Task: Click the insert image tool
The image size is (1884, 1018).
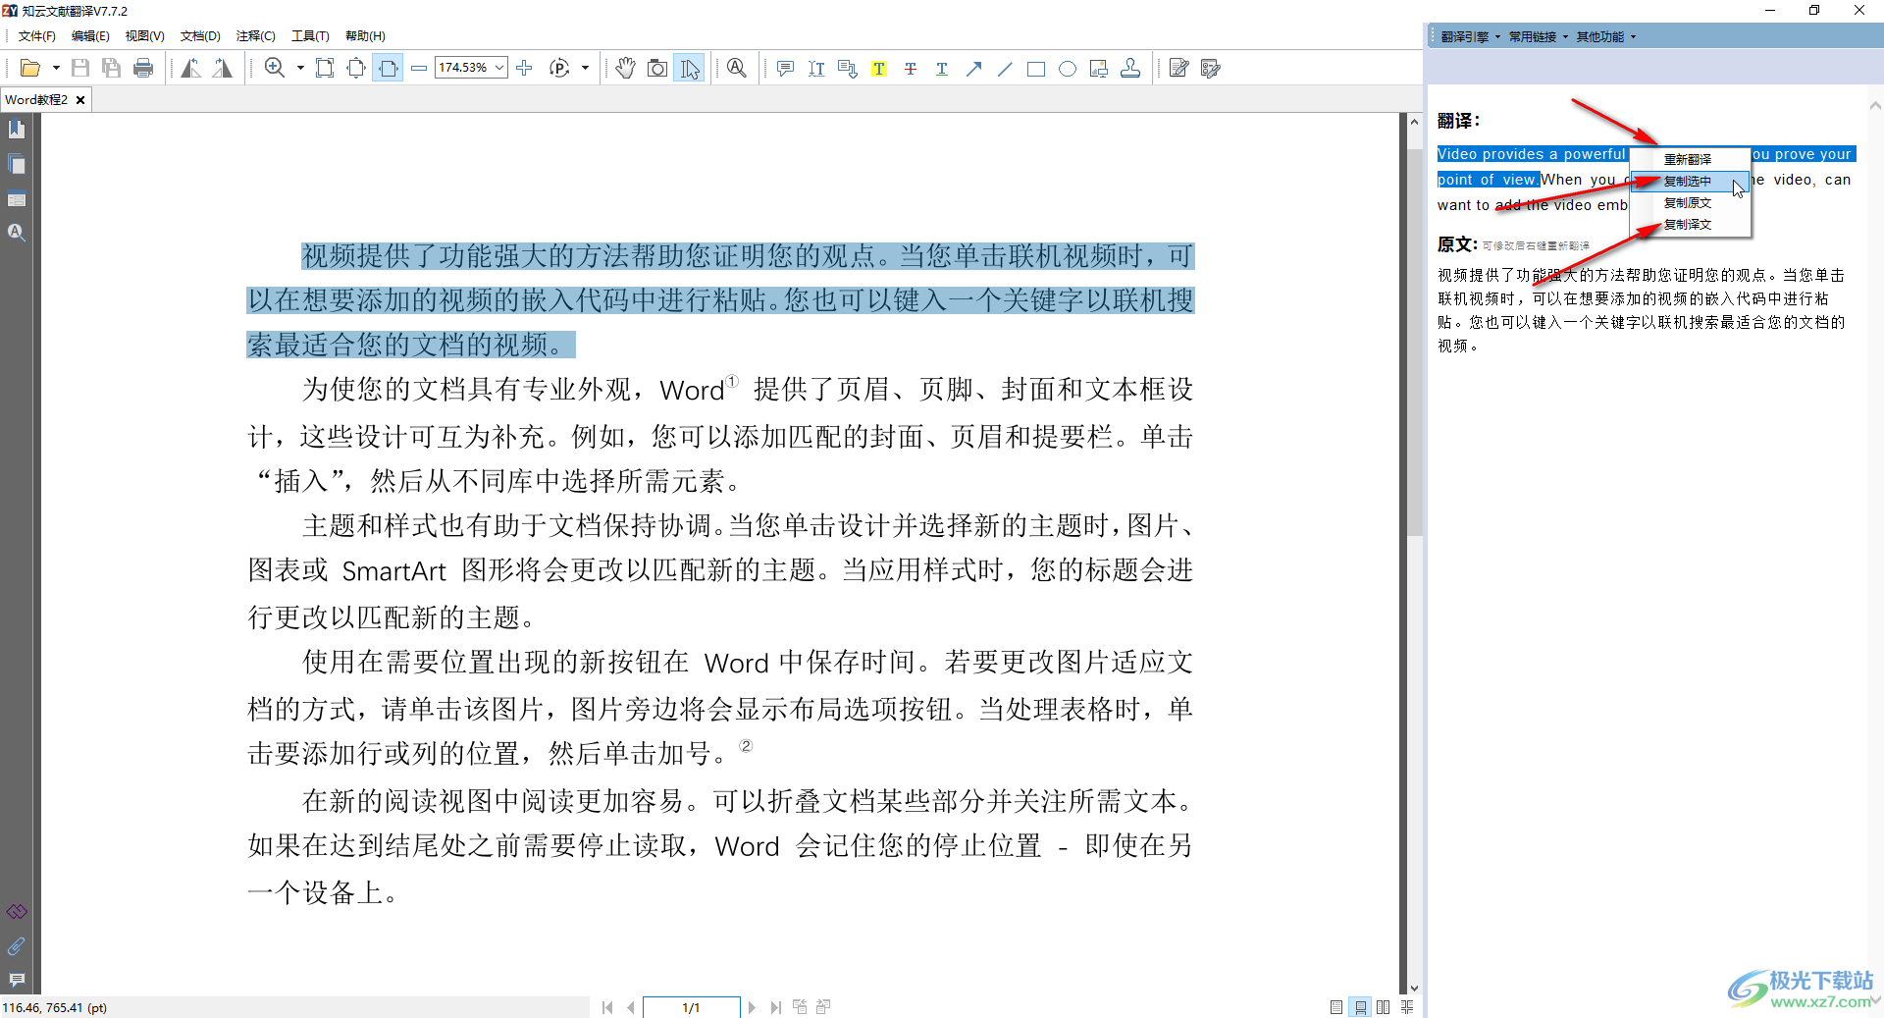Action: [x=1099, y=69]
